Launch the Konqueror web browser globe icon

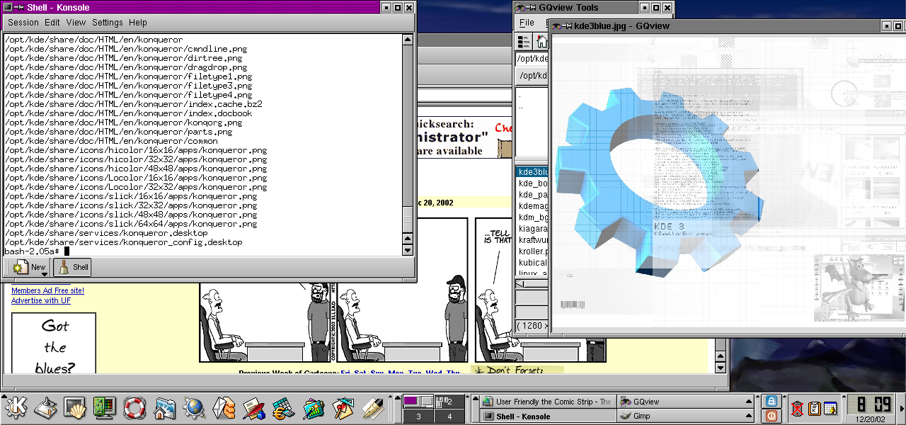(194, 407)
